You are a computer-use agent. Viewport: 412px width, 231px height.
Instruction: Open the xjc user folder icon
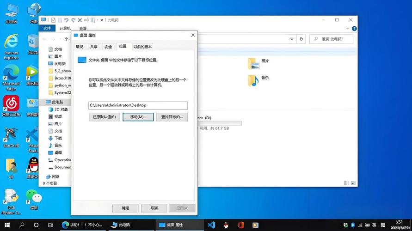pyautogui.click(x=11, y=169)
